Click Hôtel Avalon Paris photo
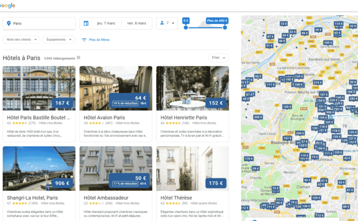Screen dimensions: 358x221 116,88
